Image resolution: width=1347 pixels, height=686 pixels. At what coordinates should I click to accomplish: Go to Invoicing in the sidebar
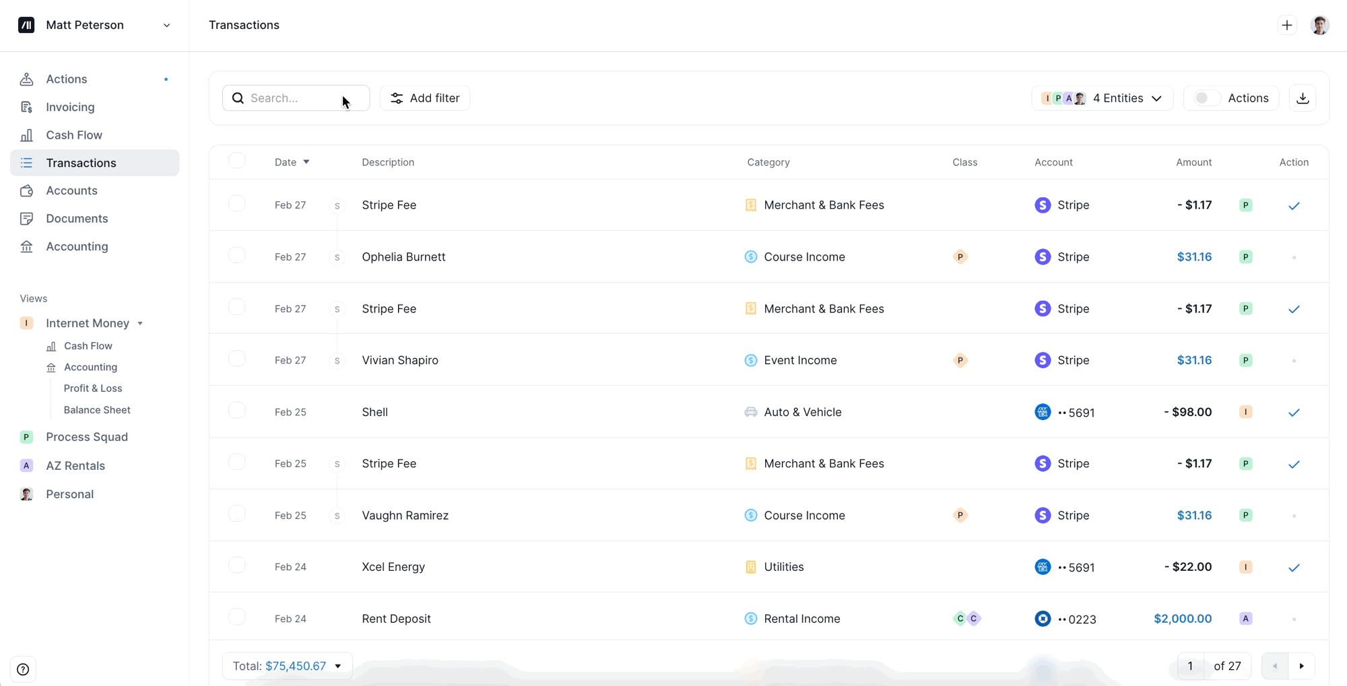click(x=70, y=107)
